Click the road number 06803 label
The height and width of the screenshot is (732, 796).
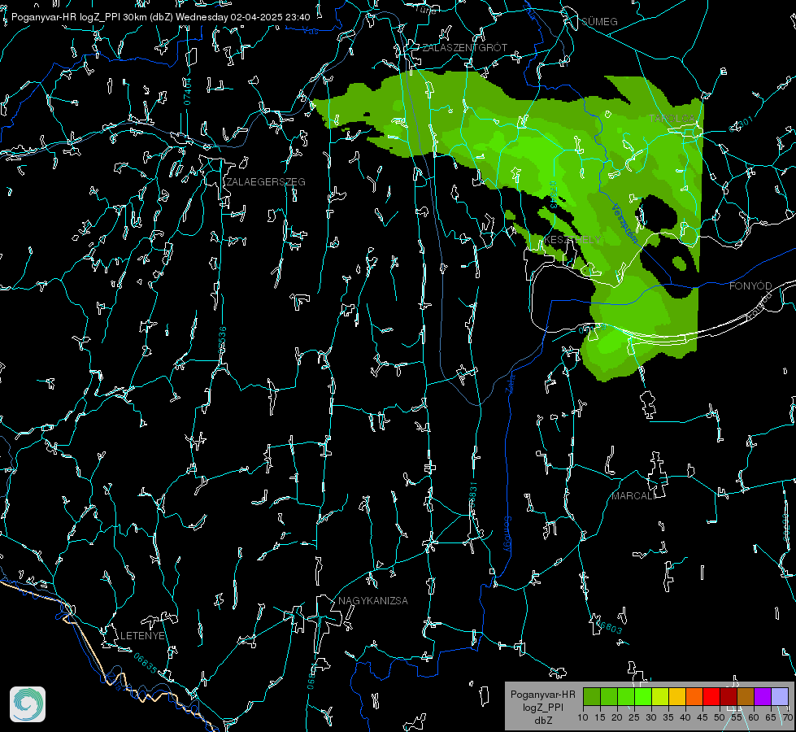[609, 626]
